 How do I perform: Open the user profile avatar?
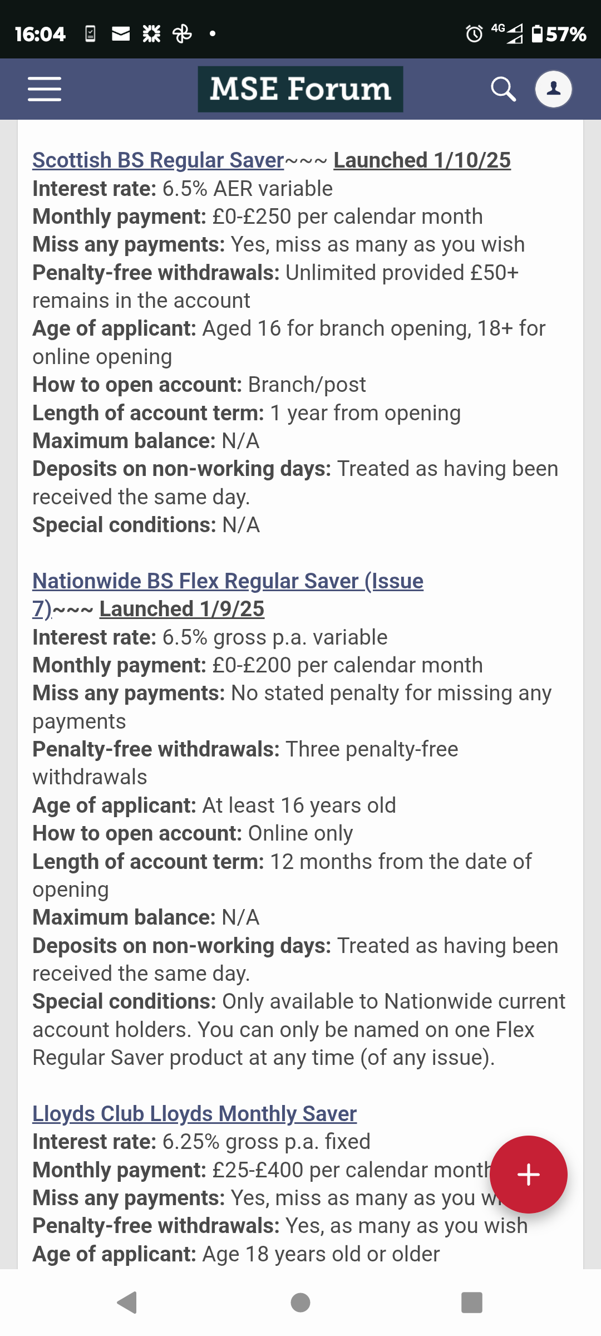(x=553, y=89)
